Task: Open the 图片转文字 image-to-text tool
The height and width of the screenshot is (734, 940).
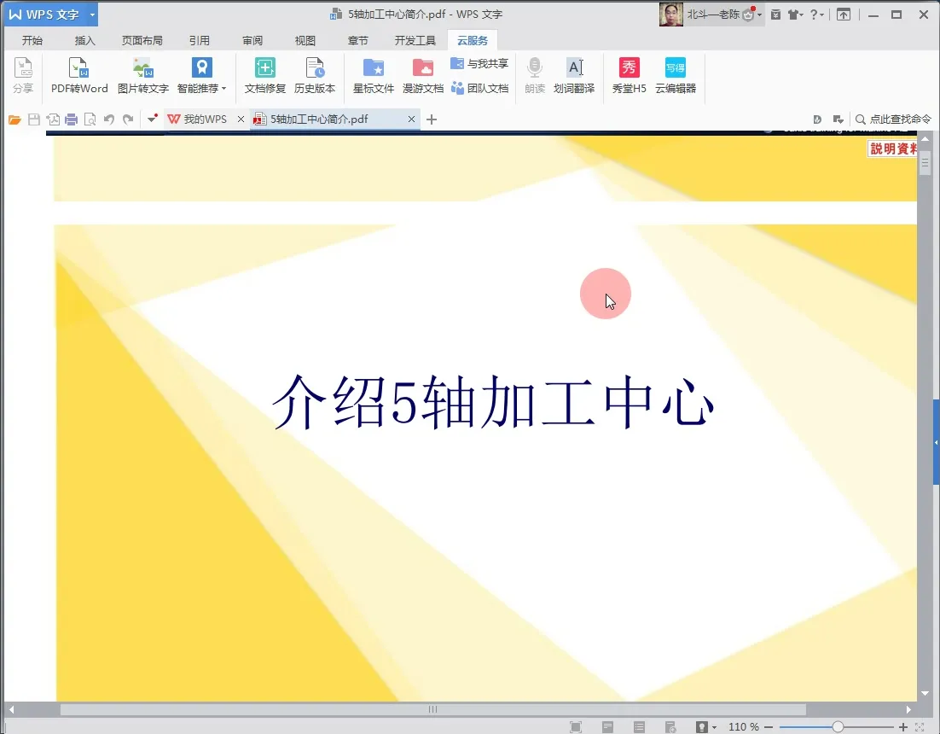Action: [142, 76]
